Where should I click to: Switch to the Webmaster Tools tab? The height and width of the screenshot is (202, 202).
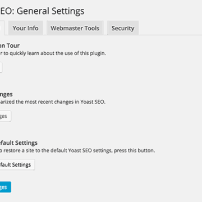(x=75, y=28)
